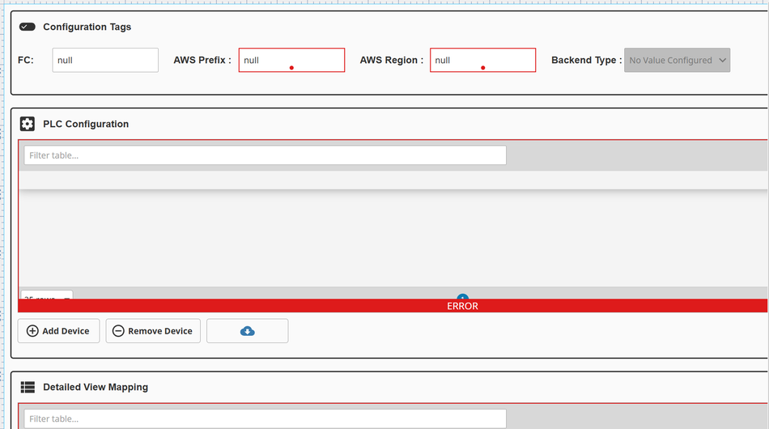This screenshot has height=429, width=769.
Task: Click the Configuration Tags header icon
Action: (28, 27)
